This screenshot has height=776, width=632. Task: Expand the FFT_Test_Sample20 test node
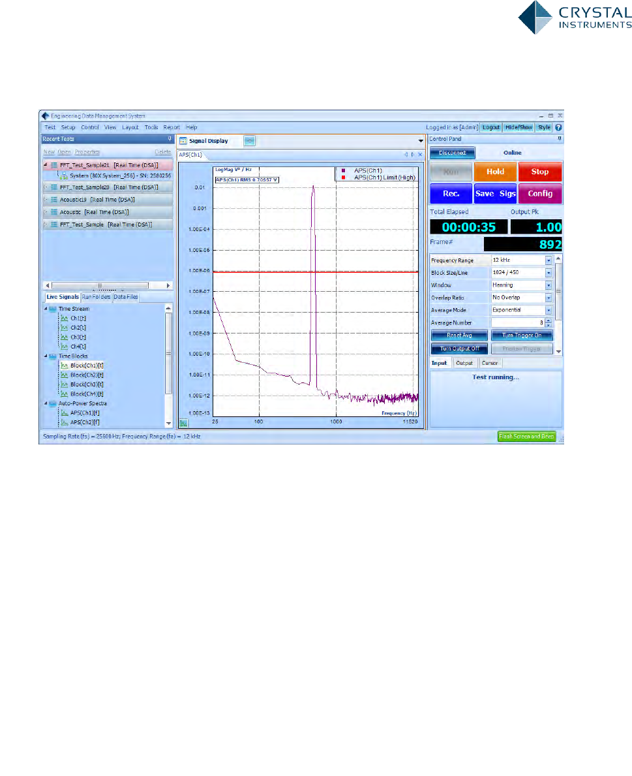pos(46,187)
